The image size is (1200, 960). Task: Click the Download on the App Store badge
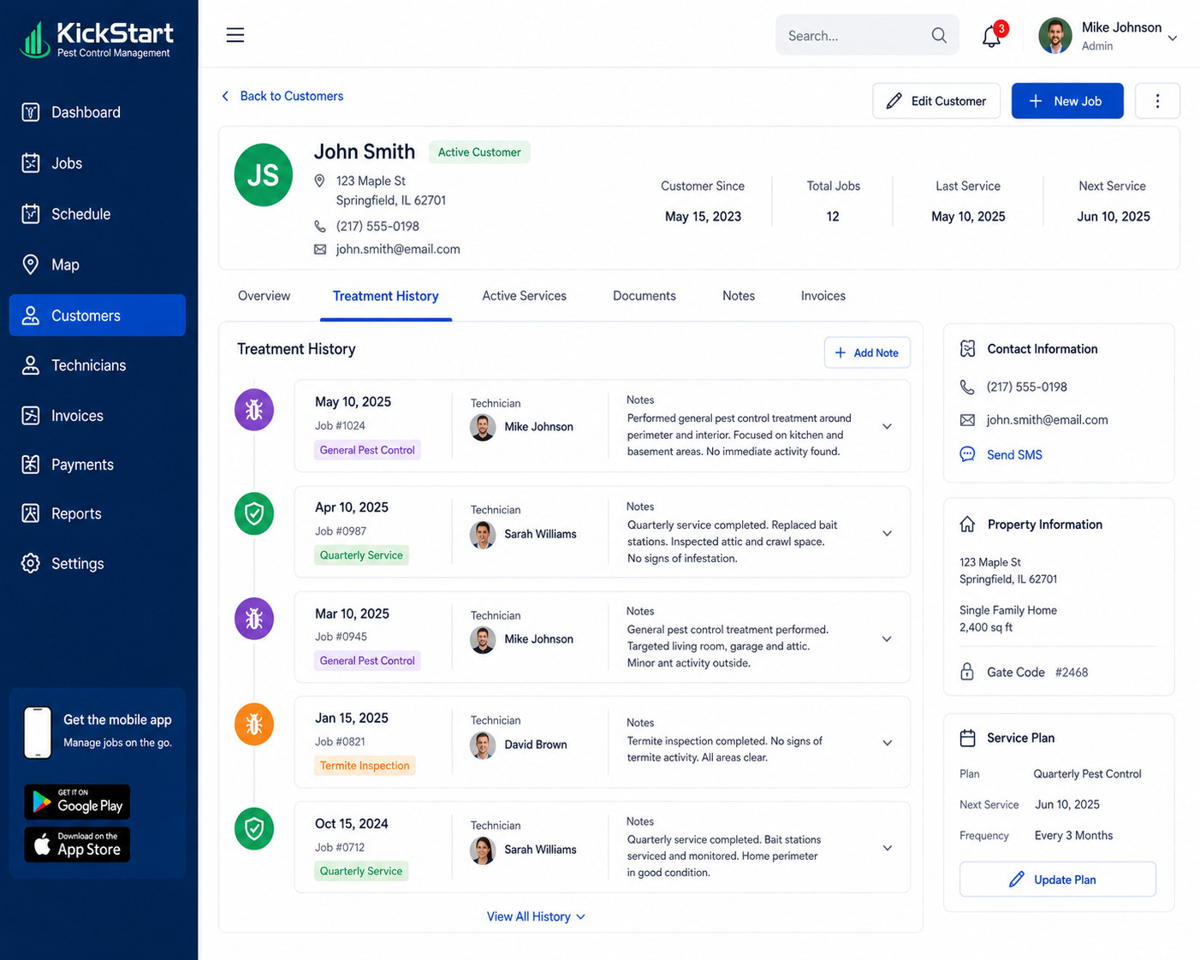pos(77,844)
